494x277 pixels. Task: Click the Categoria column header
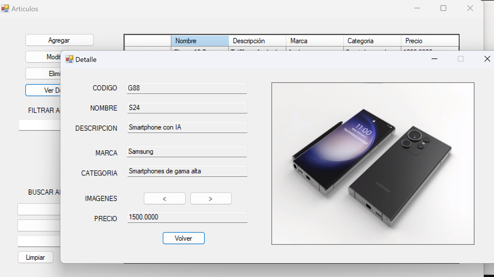pyautogui.click(x=372, y=41)
